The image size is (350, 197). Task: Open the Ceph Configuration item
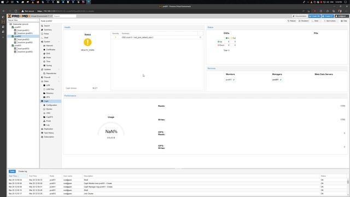pyautogui.click(x=51, y=105)
